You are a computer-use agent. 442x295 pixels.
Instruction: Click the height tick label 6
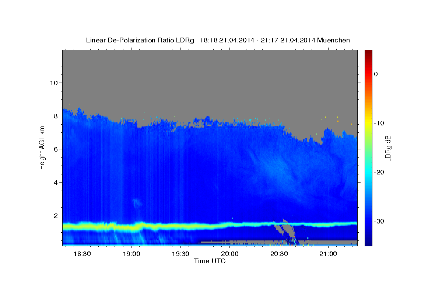point(55,149)
